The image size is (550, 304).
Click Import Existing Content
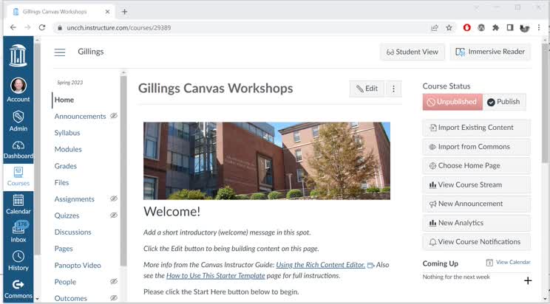[x=476, y=128]
